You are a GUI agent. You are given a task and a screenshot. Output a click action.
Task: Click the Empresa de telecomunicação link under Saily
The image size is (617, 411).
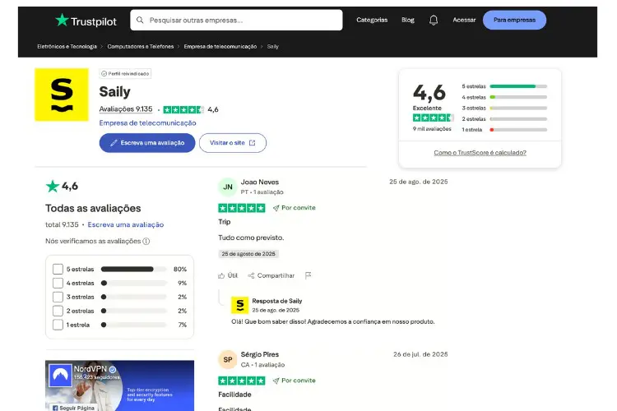click(x=147, y=123)
